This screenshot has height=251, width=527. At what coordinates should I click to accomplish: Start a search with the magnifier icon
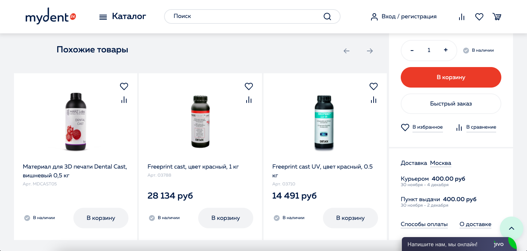point(327,16)
